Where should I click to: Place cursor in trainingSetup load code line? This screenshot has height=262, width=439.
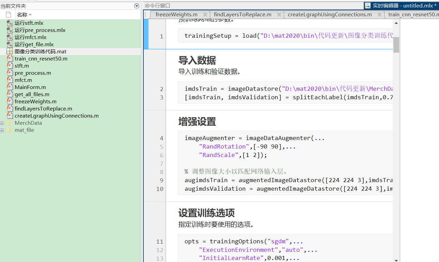click(288, 36)
